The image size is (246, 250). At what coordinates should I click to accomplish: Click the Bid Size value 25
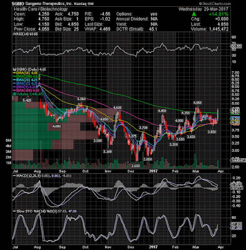click(x=76, y=29)
